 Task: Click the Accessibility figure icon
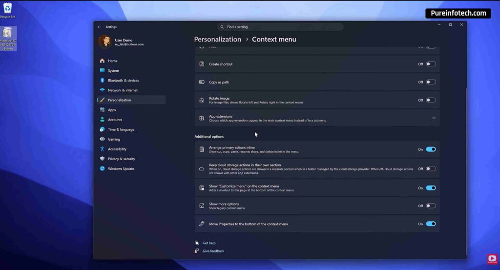click(102, 149)
